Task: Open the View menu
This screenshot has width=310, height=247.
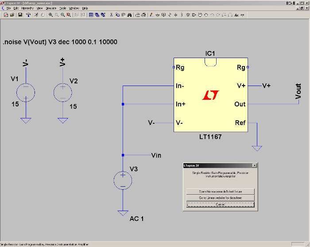Action: coord(40,8)
